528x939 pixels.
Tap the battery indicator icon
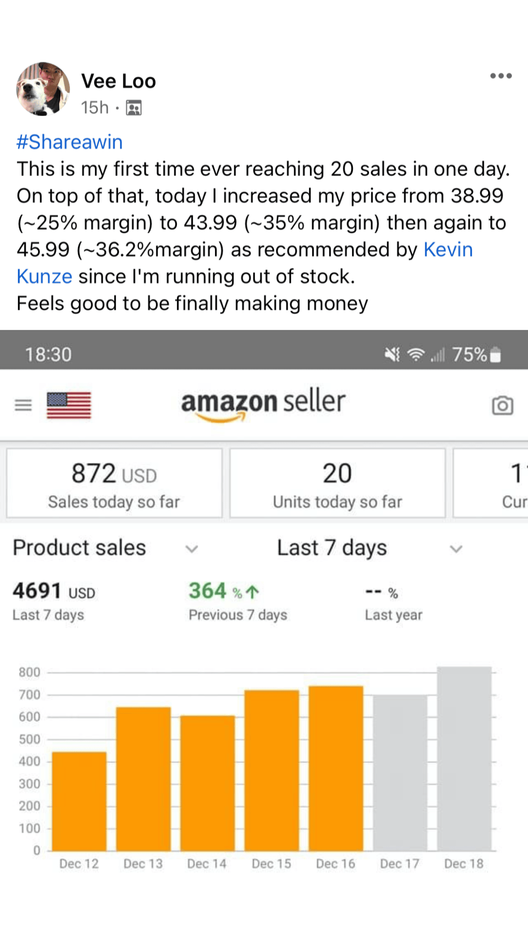(495, 355)
